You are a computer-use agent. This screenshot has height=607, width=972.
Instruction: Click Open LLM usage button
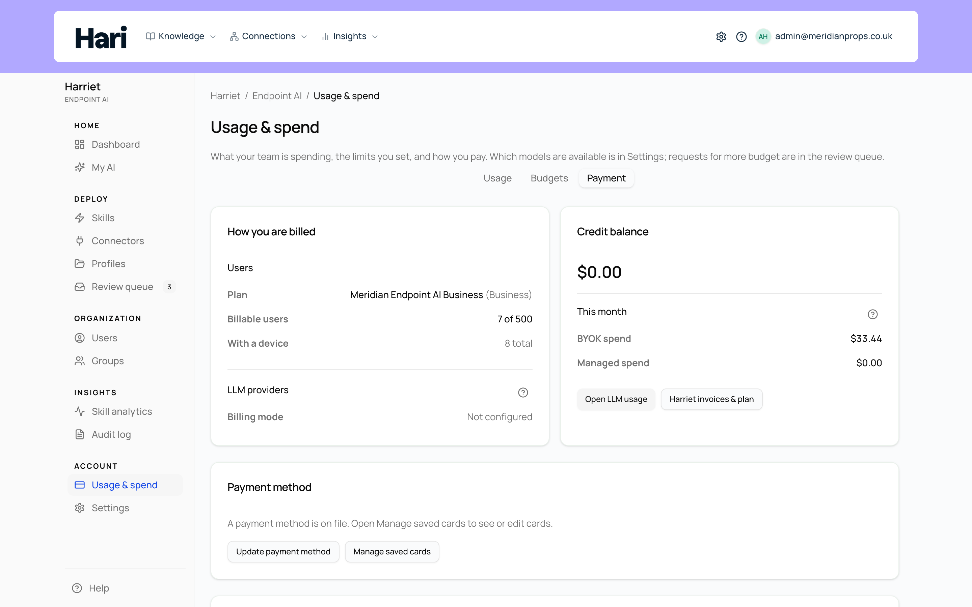(x=616, y=399)
